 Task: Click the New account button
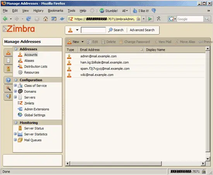pos(73,42)
